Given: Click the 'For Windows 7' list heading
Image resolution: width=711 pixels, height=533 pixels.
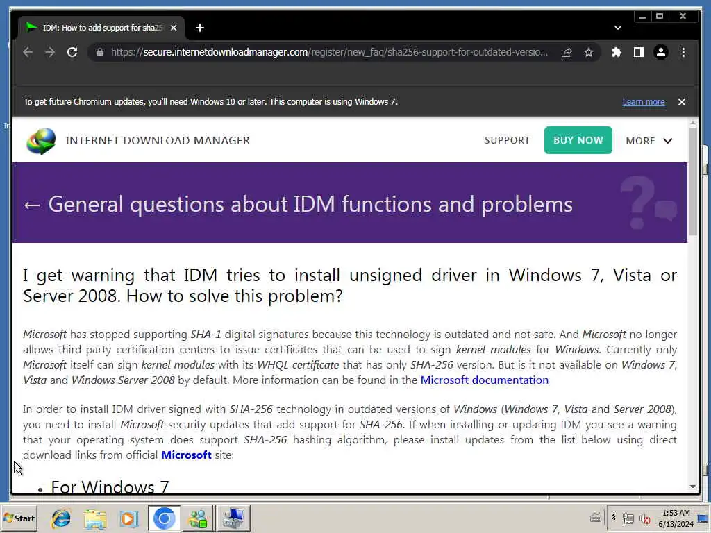Looking at the screenshot, I should pos(110,487).
